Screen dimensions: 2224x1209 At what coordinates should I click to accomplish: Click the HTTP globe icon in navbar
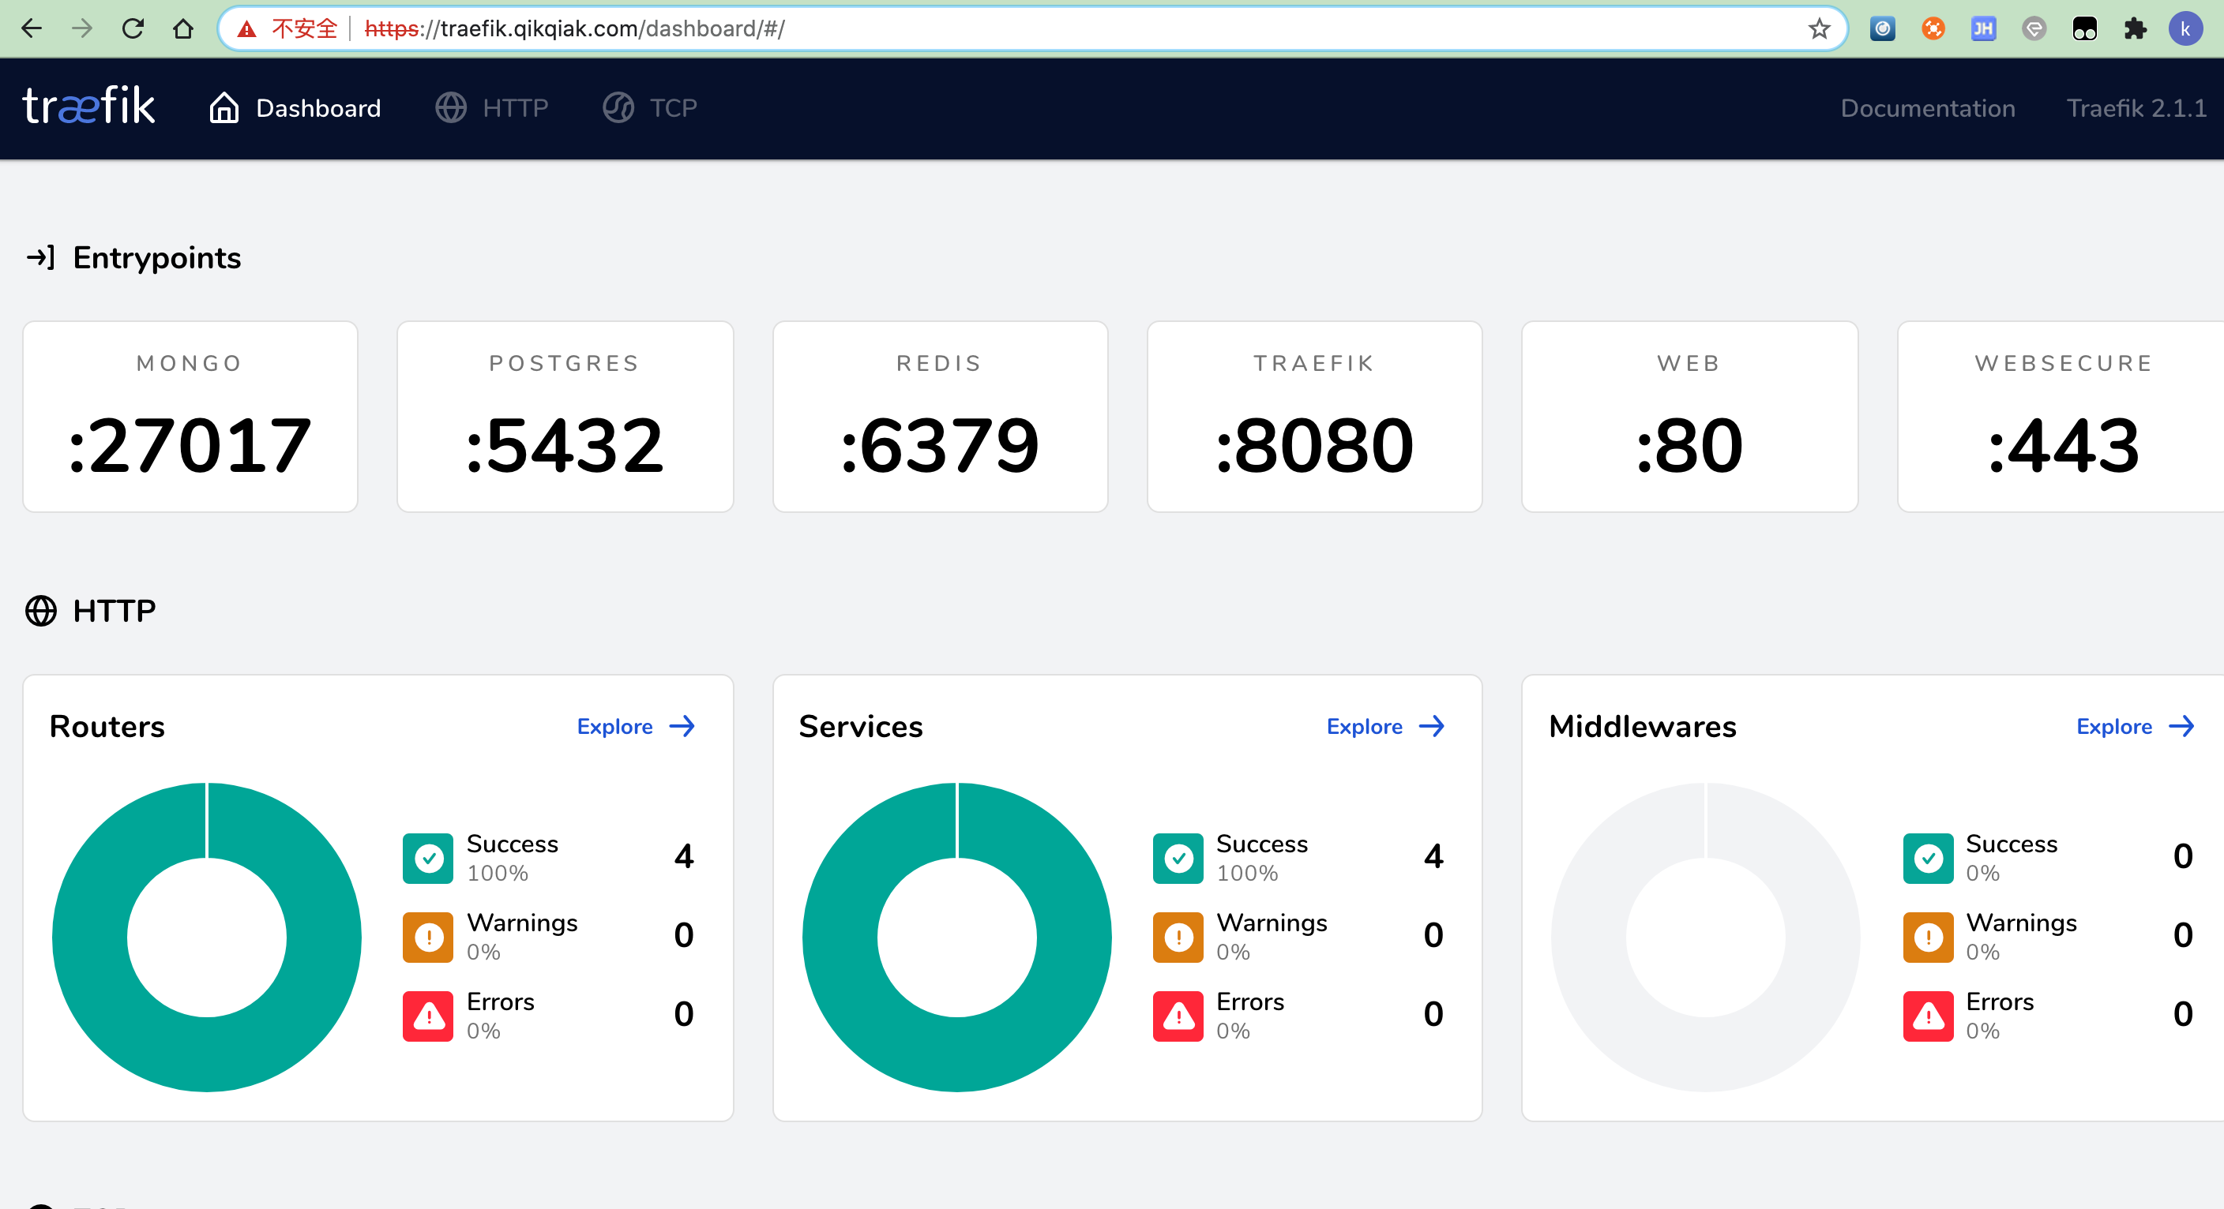[451, 108]
